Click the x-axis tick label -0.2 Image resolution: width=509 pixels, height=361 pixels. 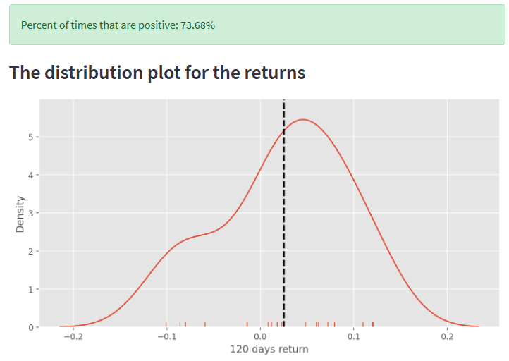coord(72,337)
